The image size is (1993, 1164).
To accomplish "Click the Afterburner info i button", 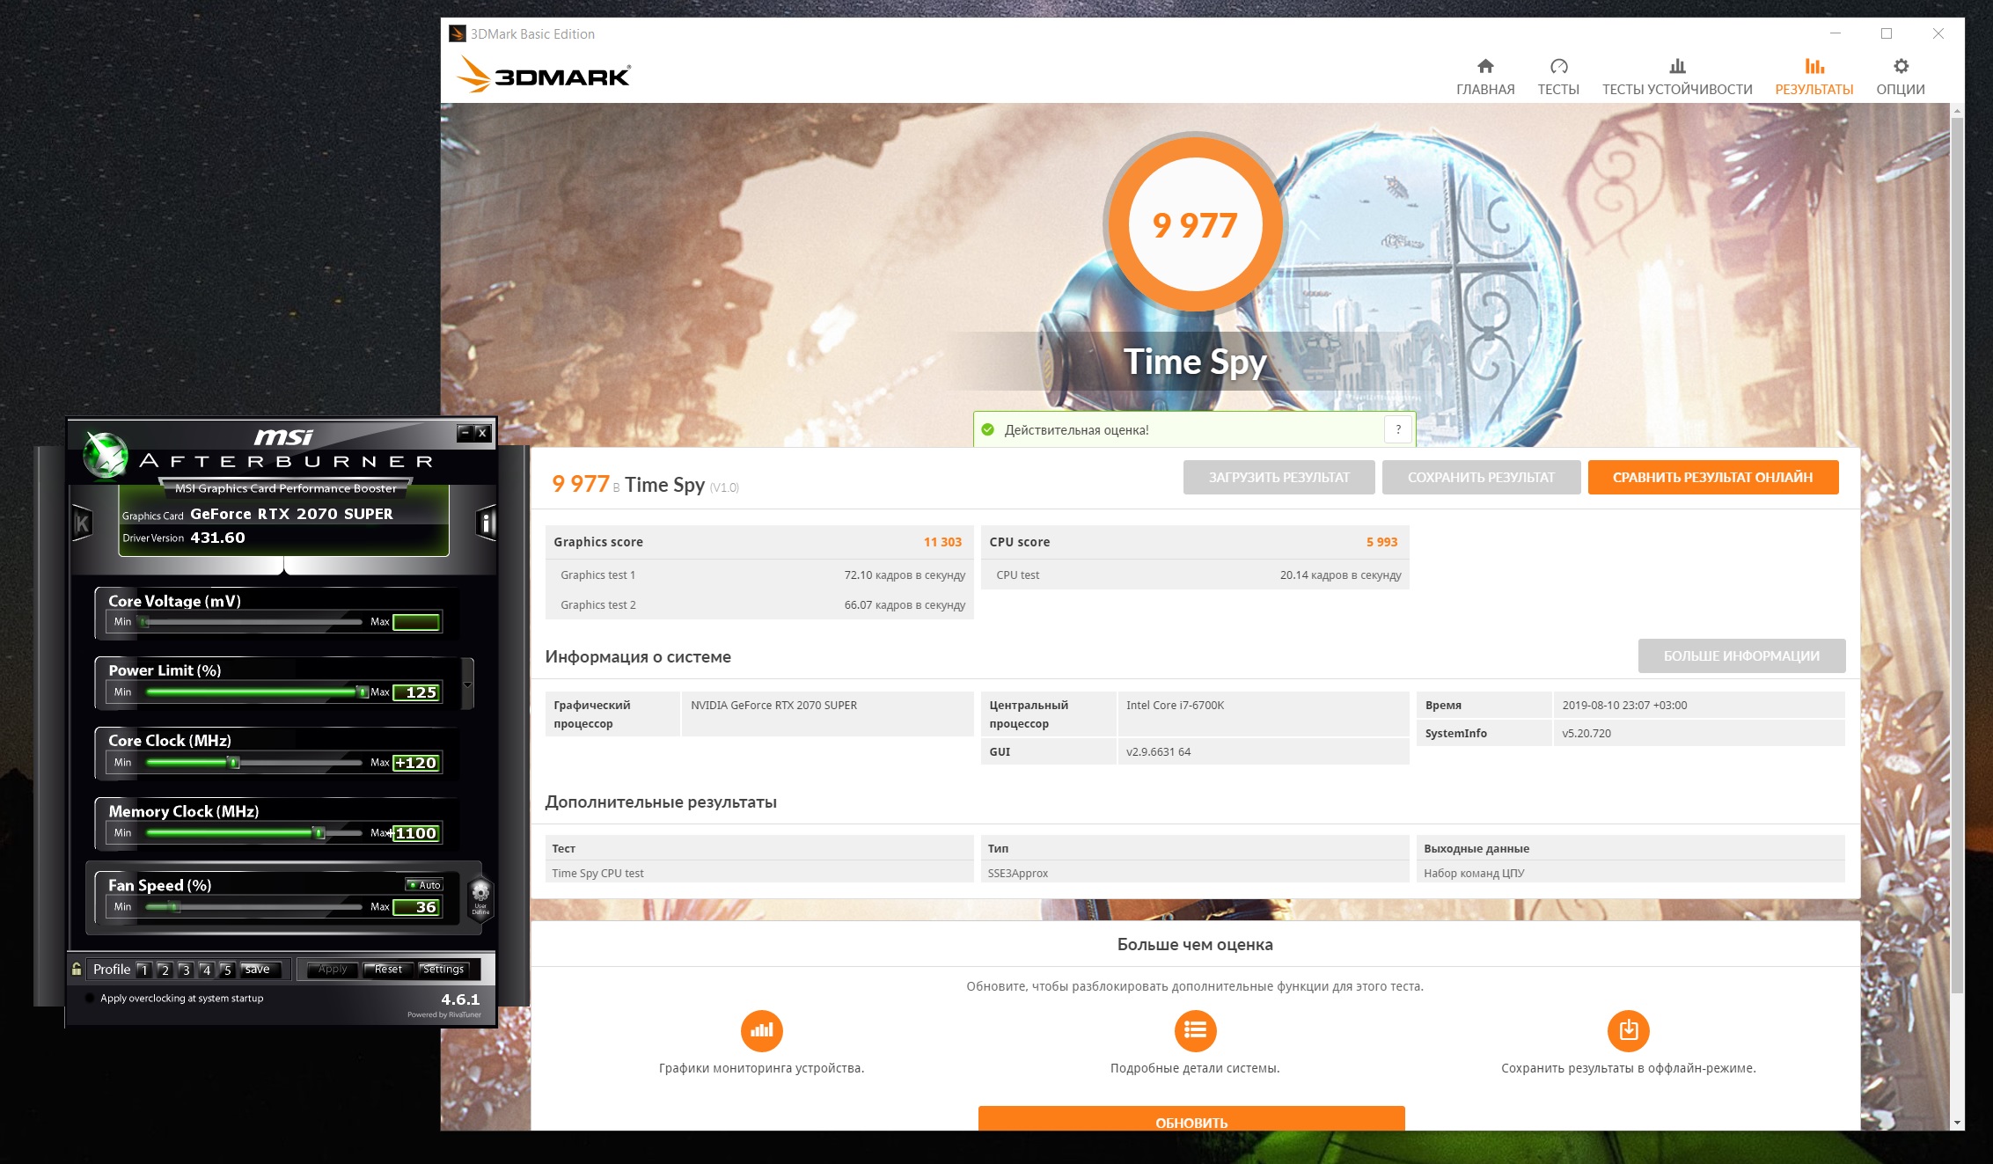I will click(485, 523).
